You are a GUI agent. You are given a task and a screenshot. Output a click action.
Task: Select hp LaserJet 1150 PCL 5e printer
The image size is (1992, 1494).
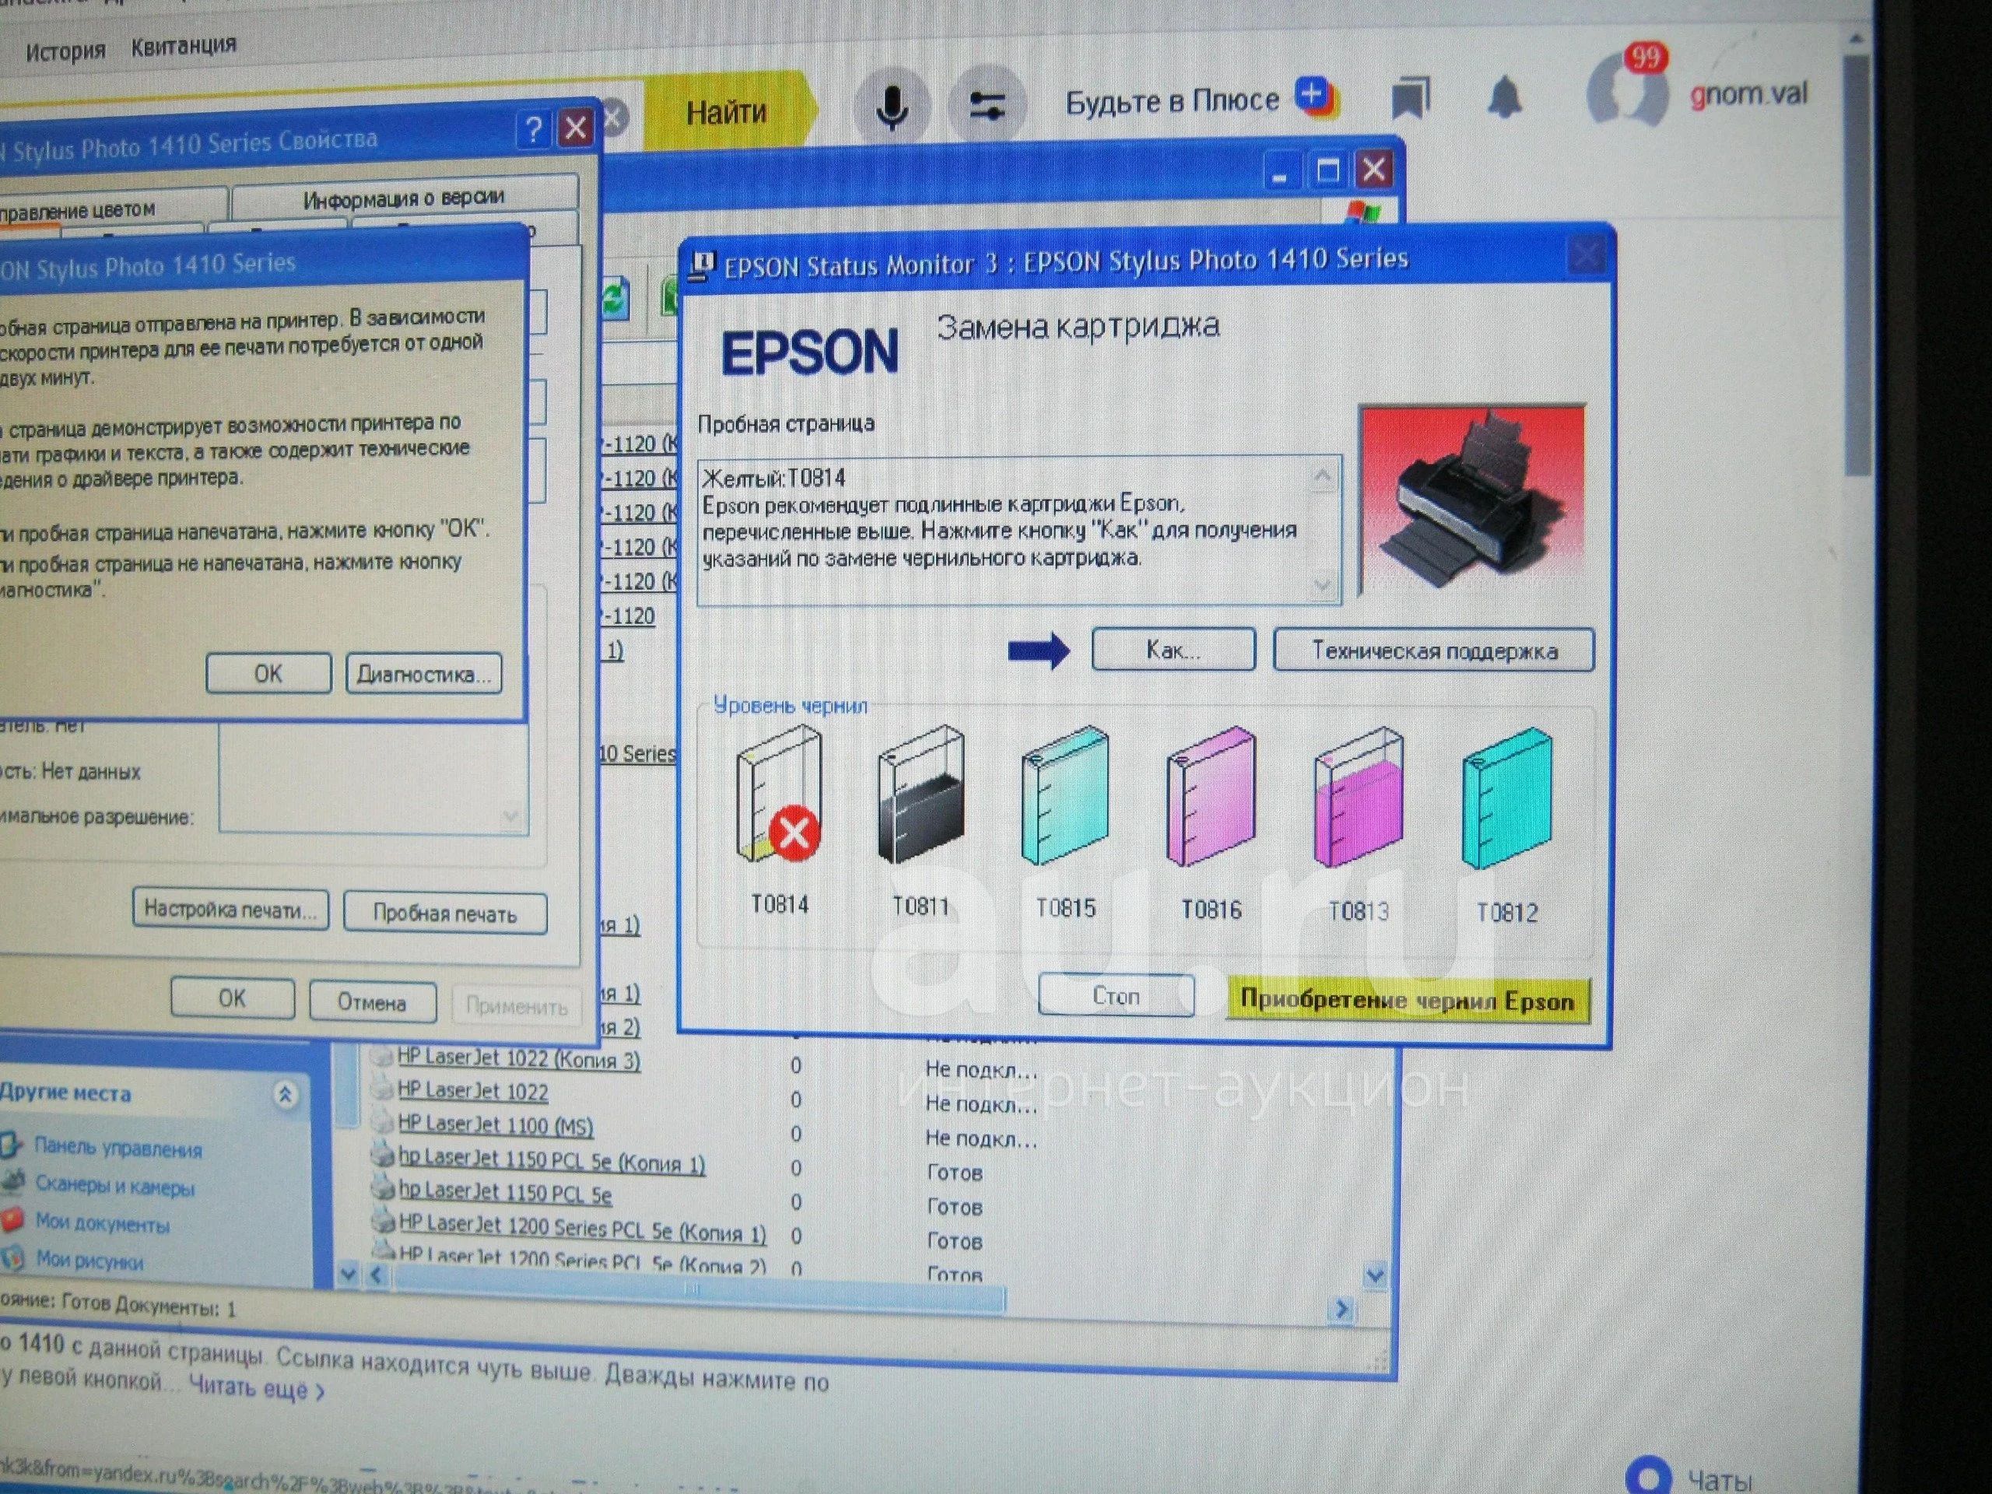(x=504, y=1194)
